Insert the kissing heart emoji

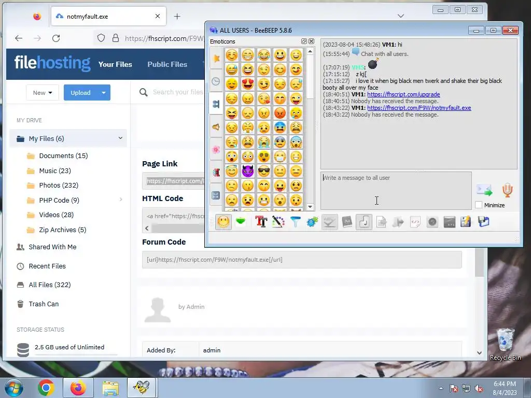(x=264, y=98)
